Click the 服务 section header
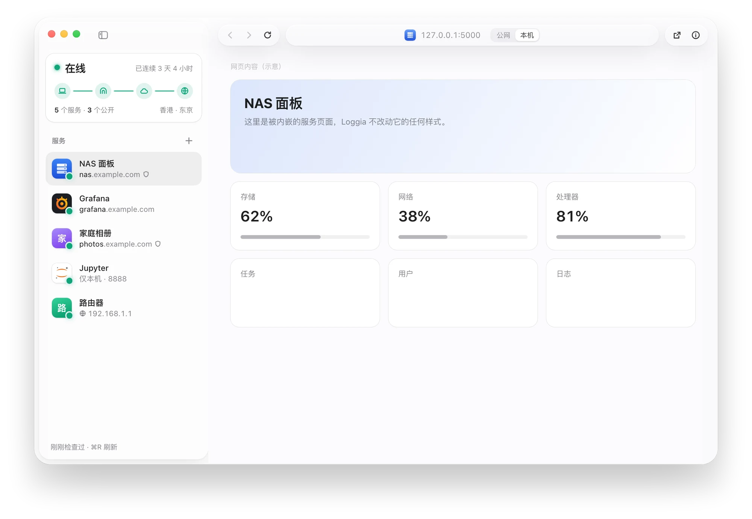This screenshot has width=752, height=519. [x=59, y=141]
